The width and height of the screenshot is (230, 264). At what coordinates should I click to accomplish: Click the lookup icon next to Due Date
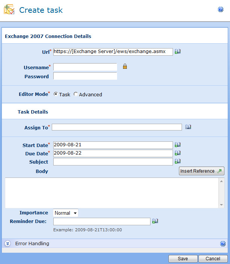(x=178, y=153)
